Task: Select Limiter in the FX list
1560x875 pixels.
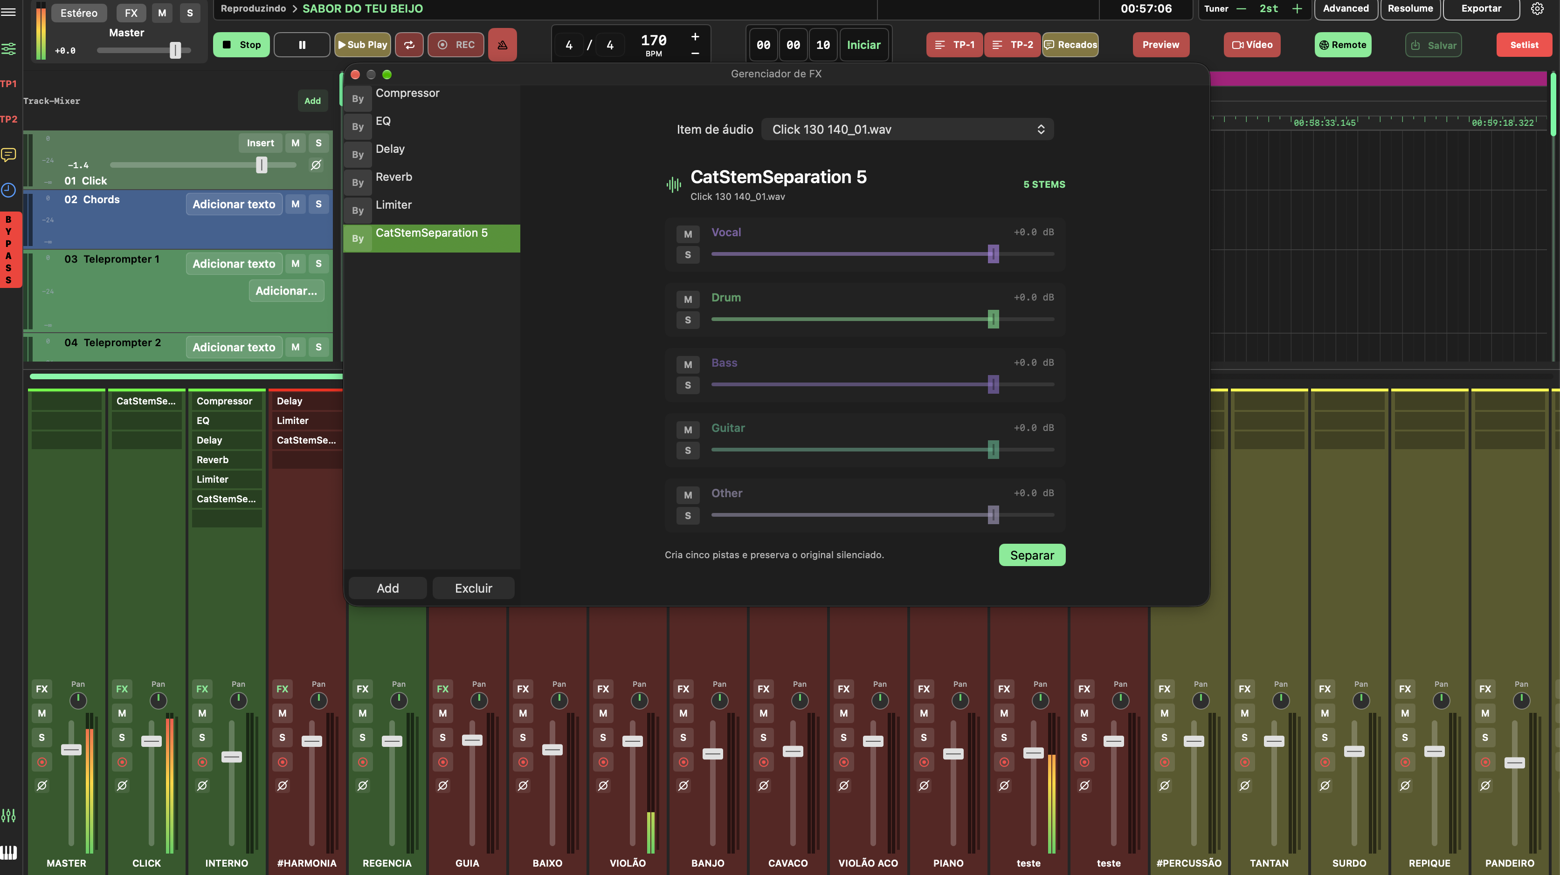Action: 431,210
